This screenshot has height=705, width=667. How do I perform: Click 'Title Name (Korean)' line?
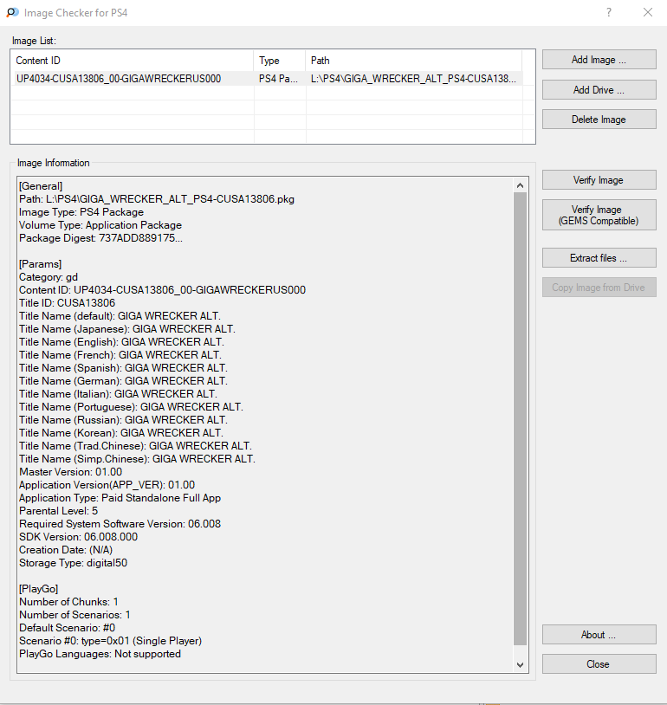click(121, 433)
